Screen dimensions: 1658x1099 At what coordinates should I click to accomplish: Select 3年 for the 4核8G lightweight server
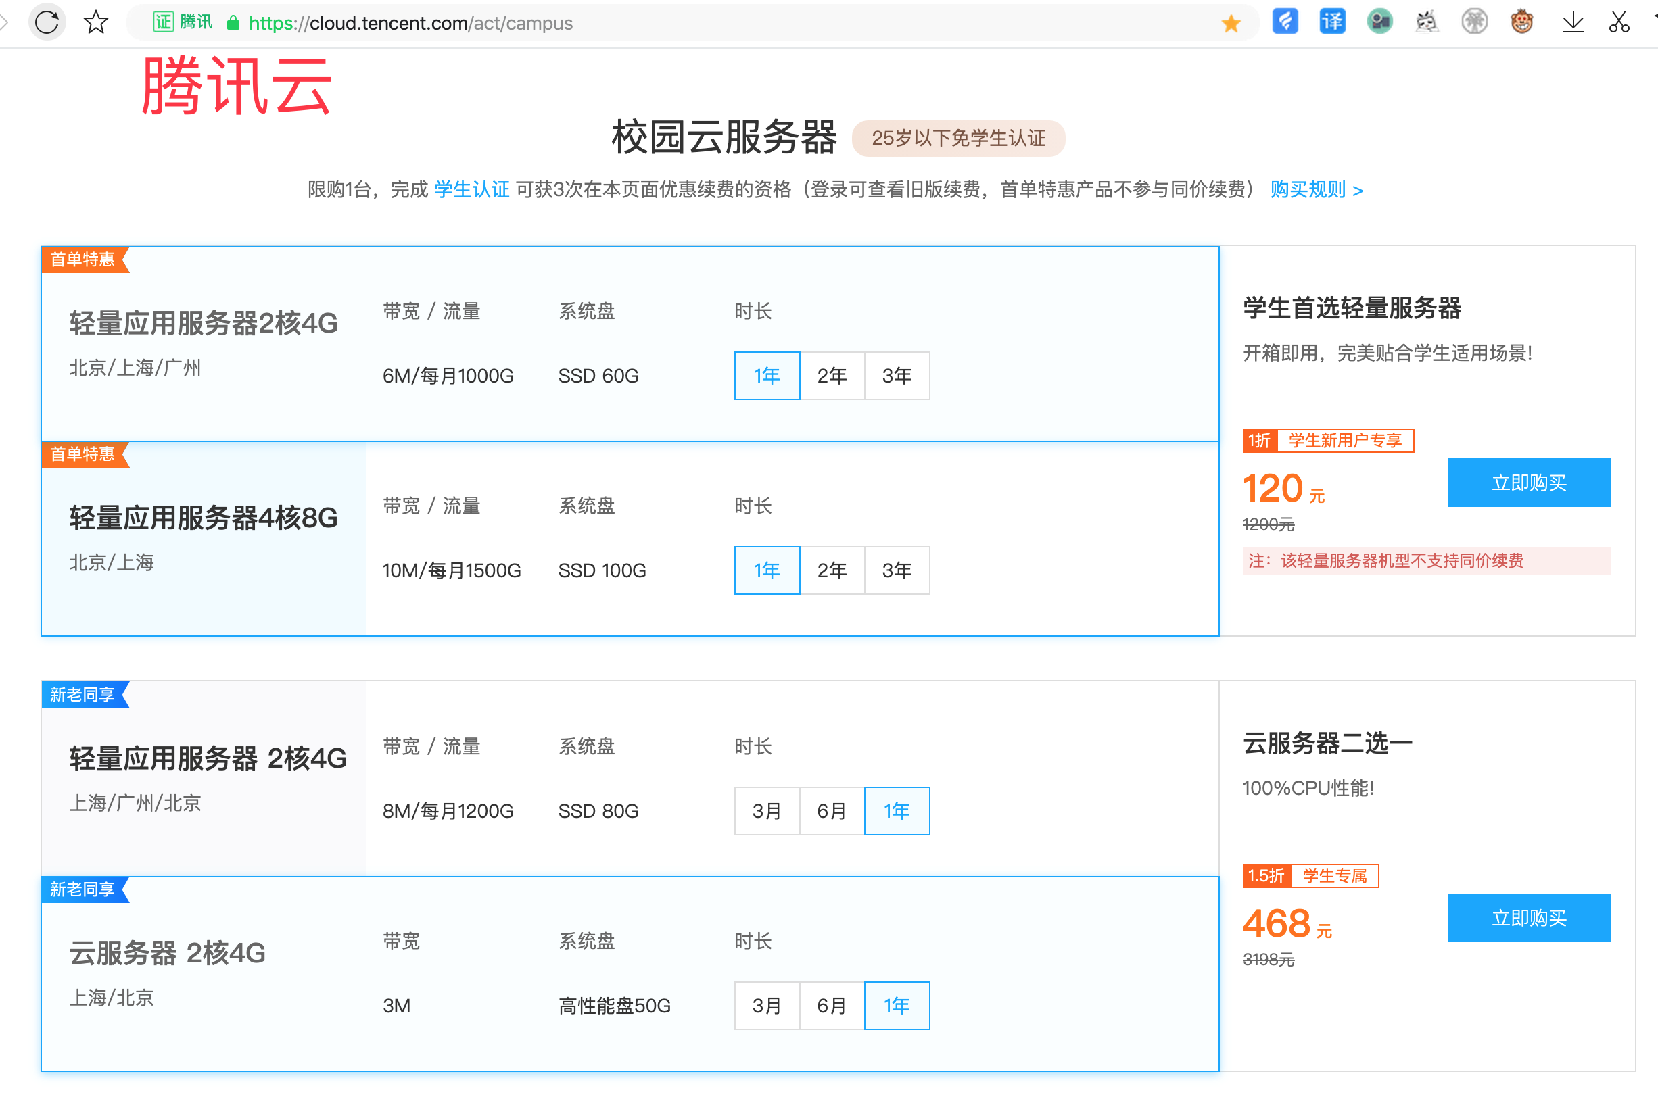pos(897,570)
